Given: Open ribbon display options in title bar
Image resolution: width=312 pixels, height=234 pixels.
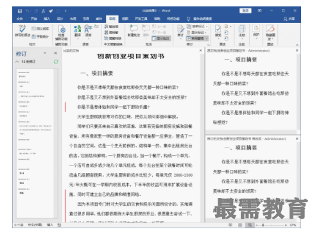Looking at the screenshot, I should tap(259, 10).
